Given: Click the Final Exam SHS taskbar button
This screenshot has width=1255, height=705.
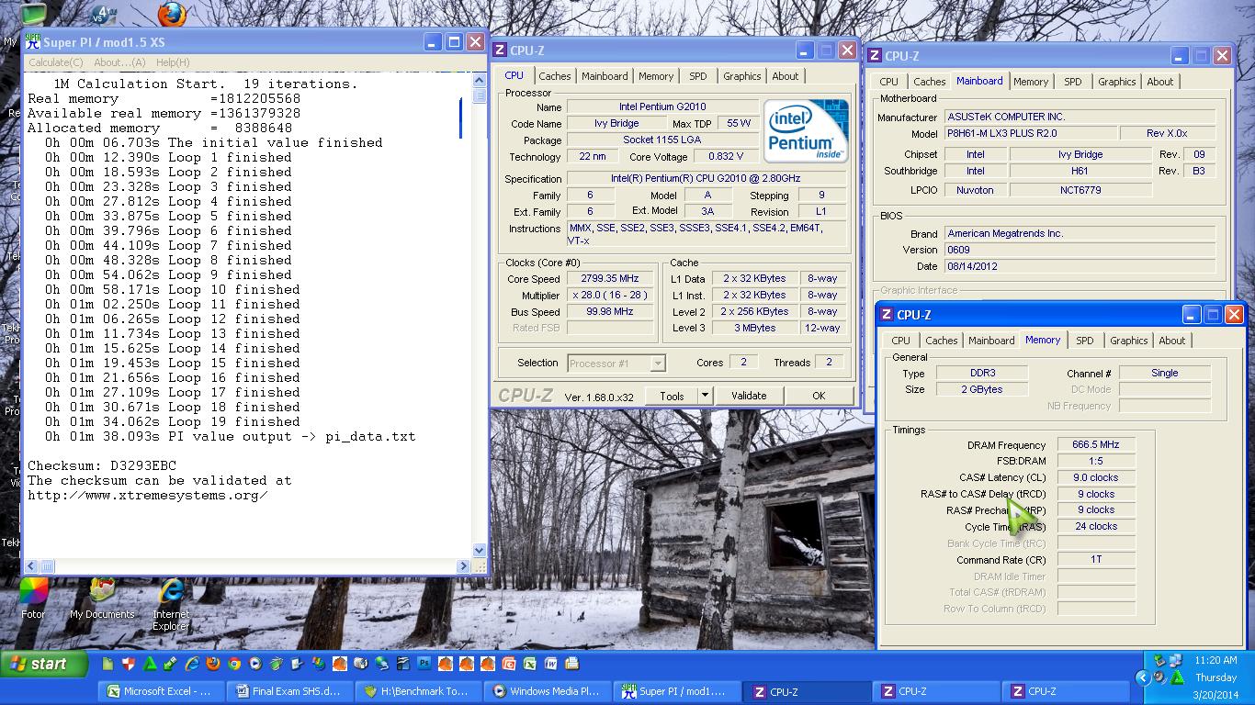Looking at the screenshot, I should [x=289, y=691].
